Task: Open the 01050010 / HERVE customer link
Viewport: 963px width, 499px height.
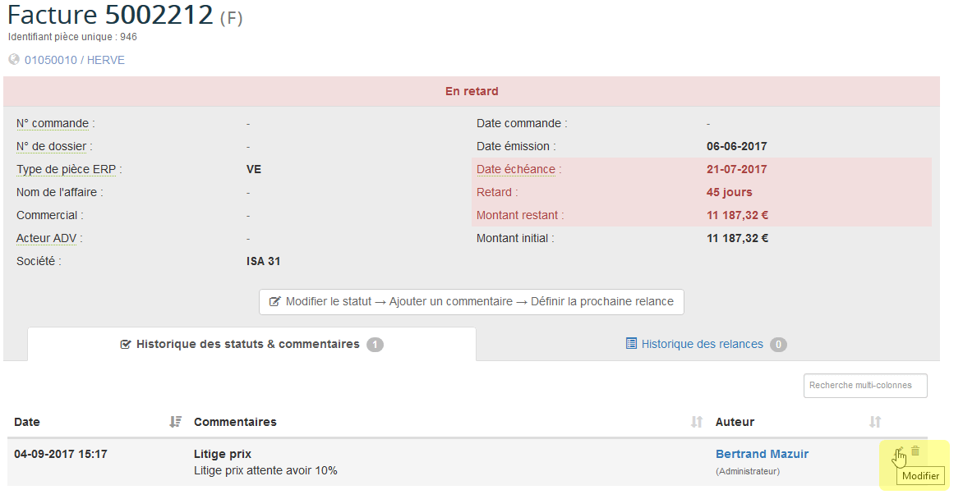Action: coord(75,60)
